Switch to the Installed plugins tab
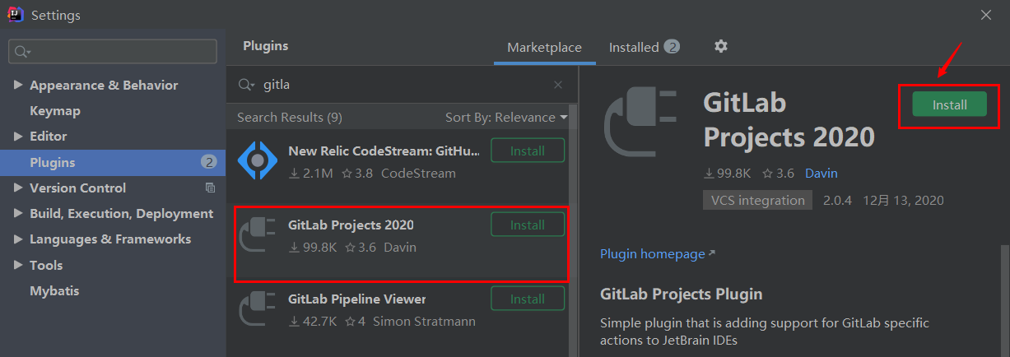 click(644, 47)
